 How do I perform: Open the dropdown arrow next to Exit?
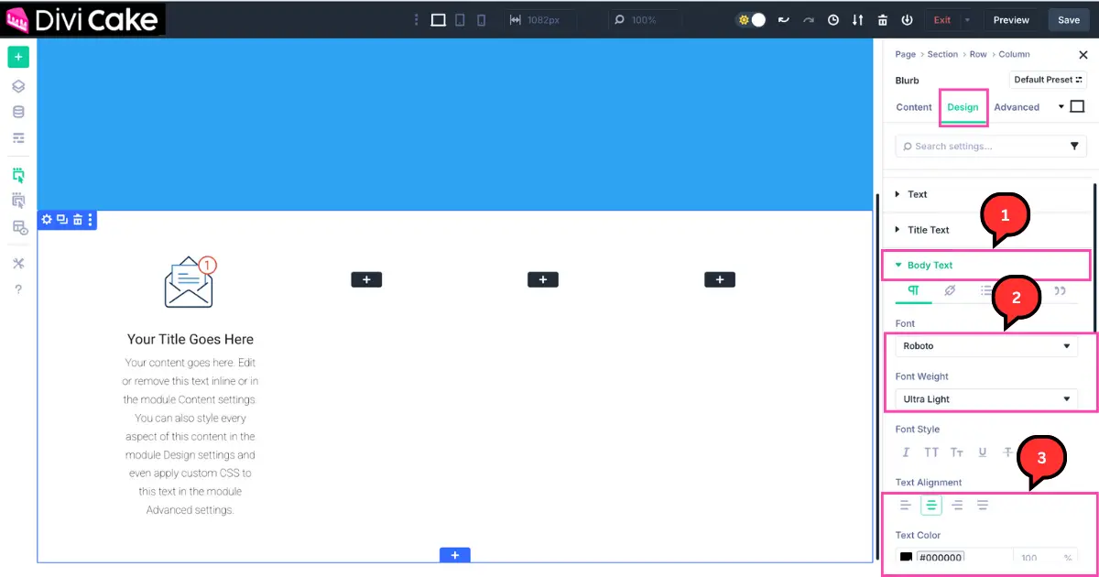tap(967, 20)
